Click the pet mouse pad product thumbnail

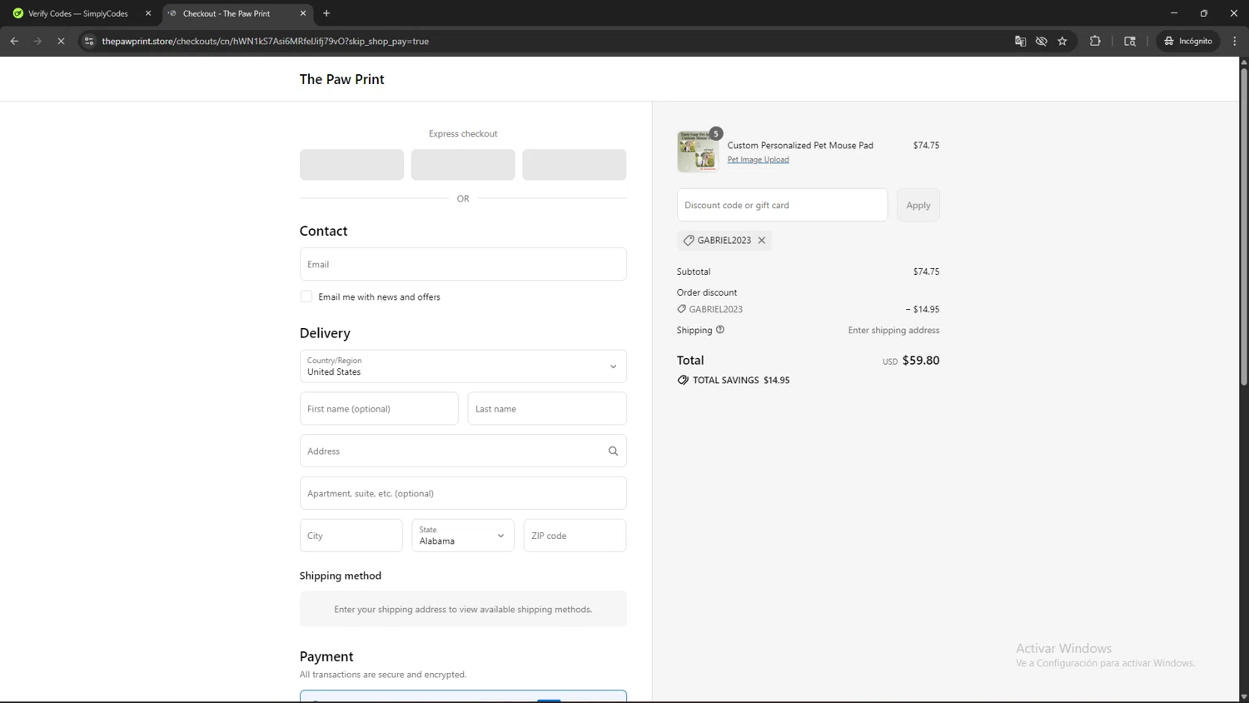(698, 152)
